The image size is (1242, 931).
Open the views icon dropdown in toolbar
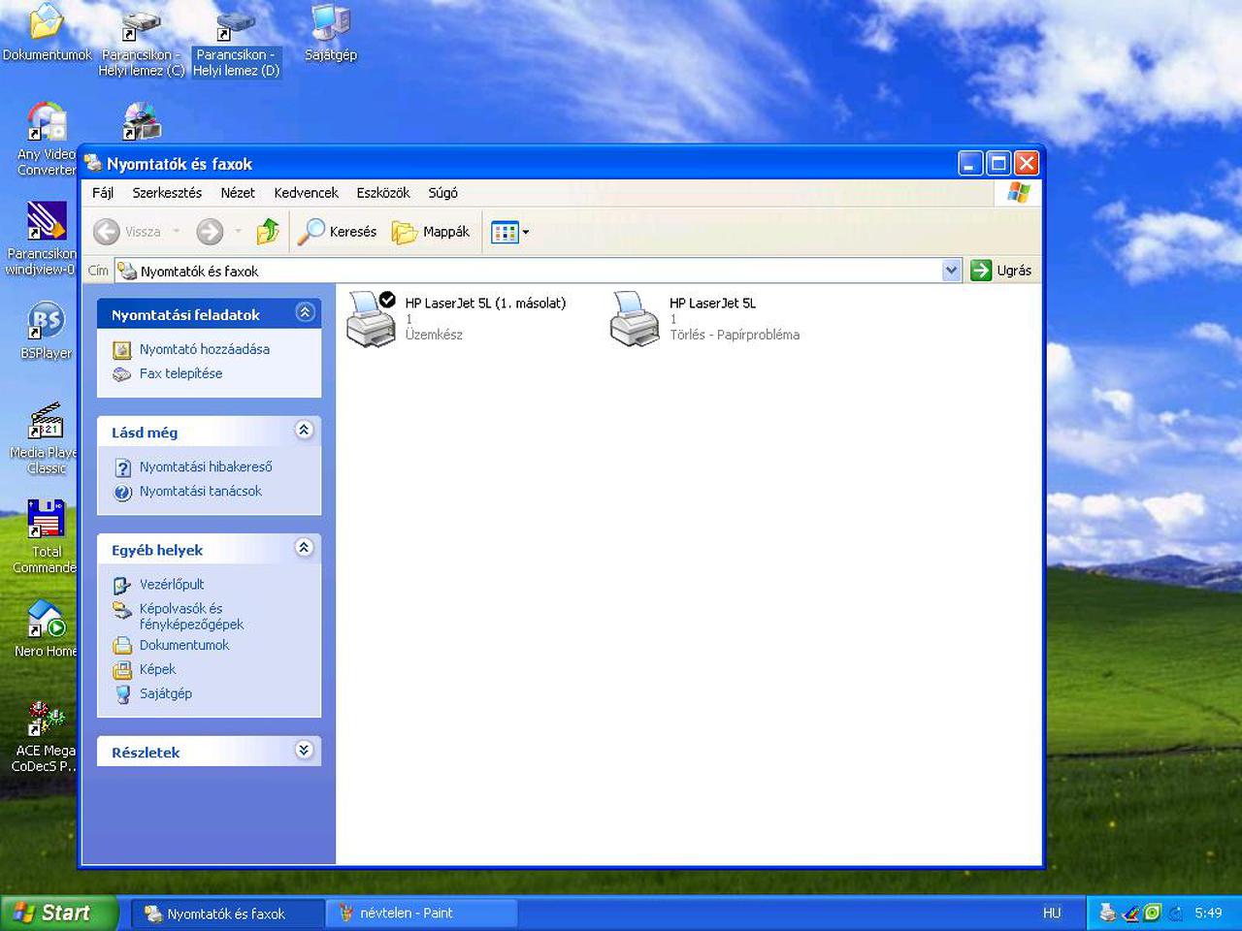pyautogui.click(x=510, y=232)
